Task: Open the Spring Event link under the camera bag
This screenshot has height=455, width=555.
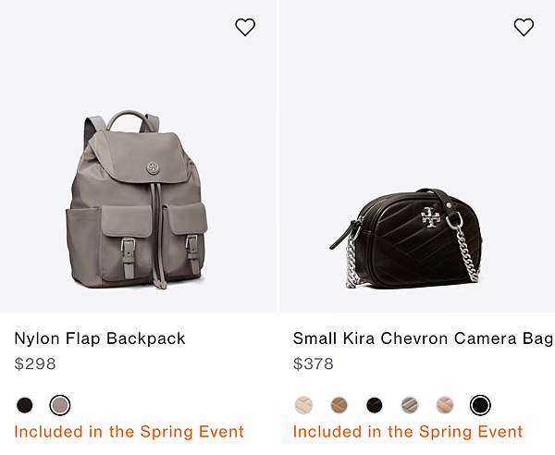Action: tap(408, 432)
